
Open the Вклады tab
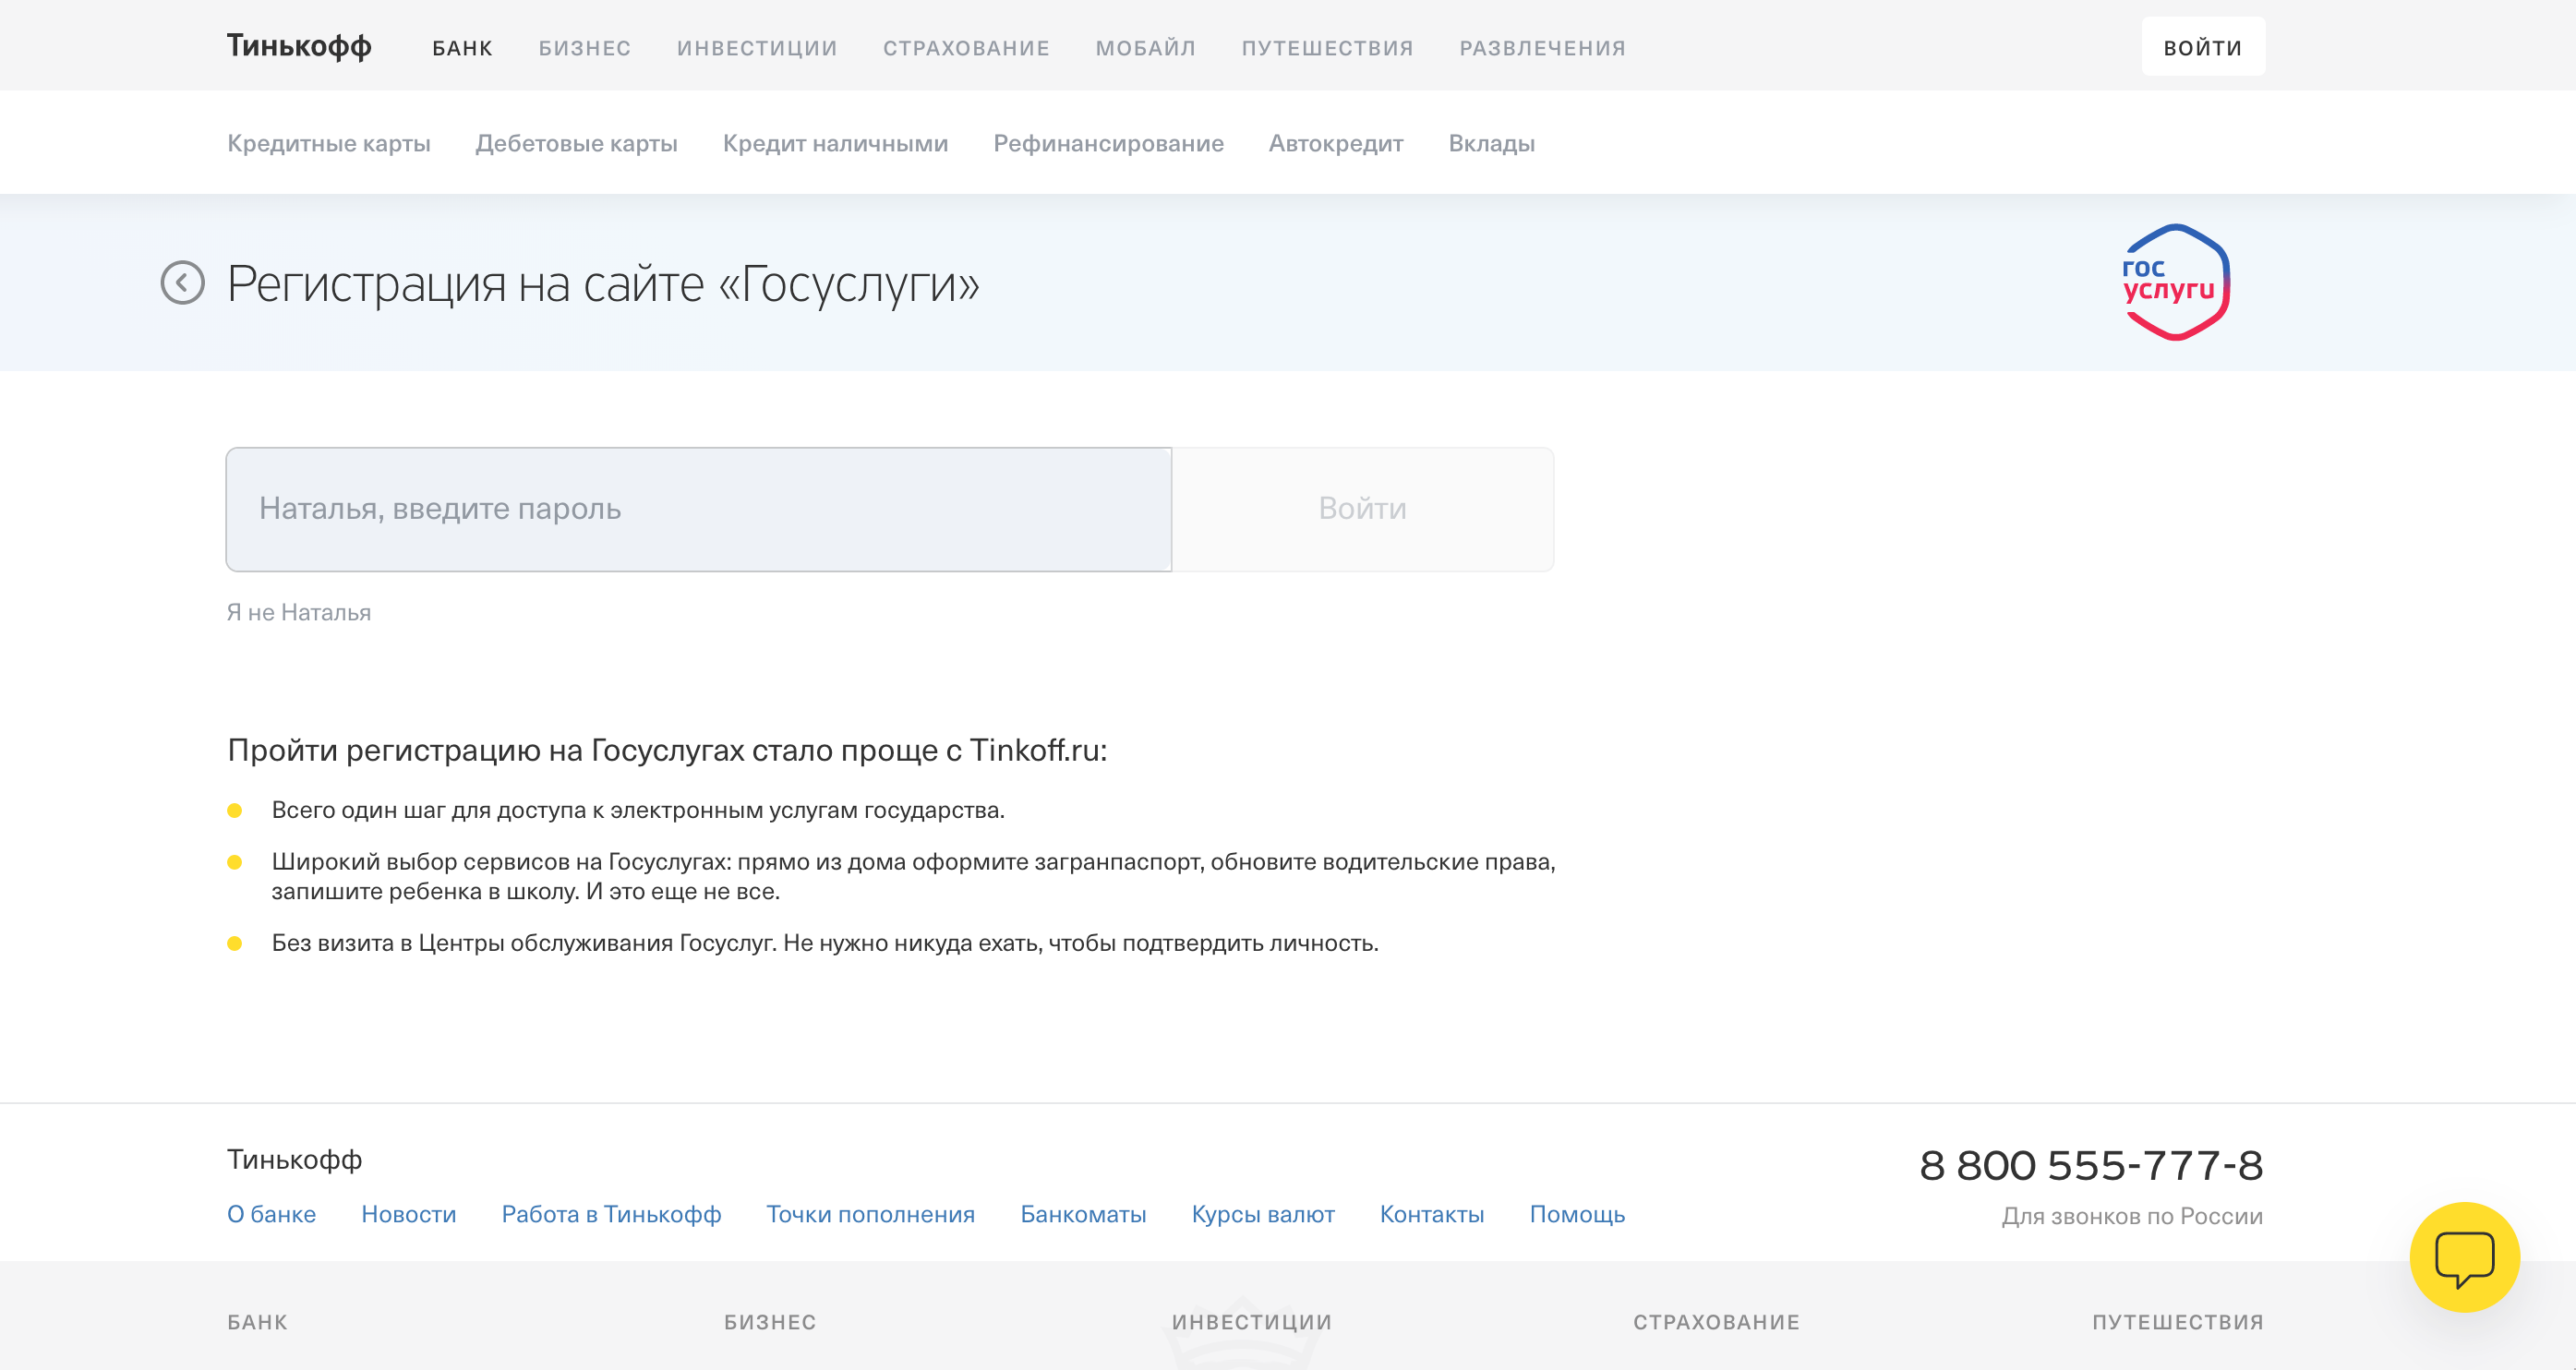pos(1490,143)
